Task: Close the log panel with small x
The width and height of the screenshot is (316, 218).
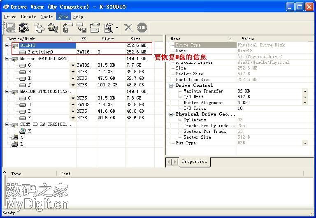Action: tap(5, 172)
